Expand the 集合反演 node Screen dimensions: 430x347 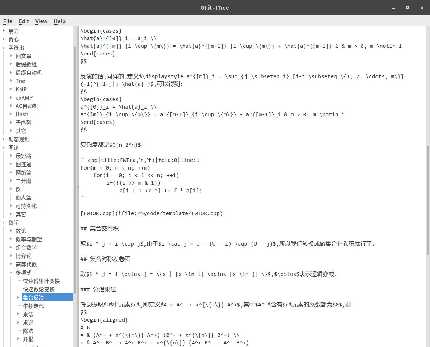[17, 297]
